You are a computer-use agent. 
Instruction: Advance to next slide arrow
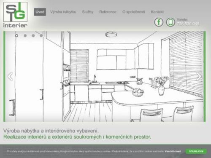[199, 76]
